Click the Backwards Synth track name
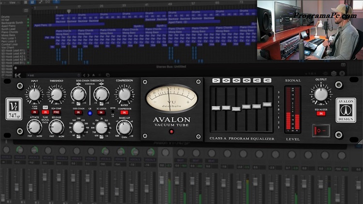 click(x=12, y=23)
